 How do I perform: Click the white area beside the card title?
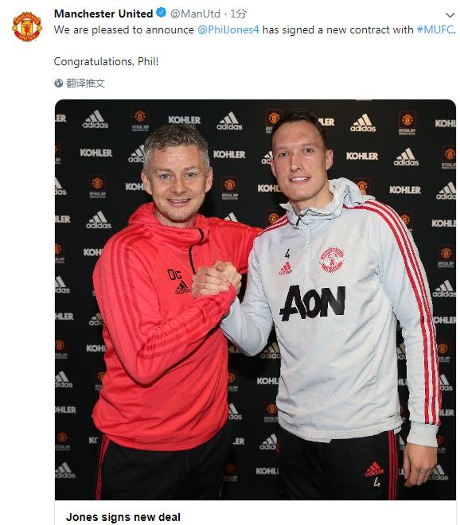tap(318, 517)
